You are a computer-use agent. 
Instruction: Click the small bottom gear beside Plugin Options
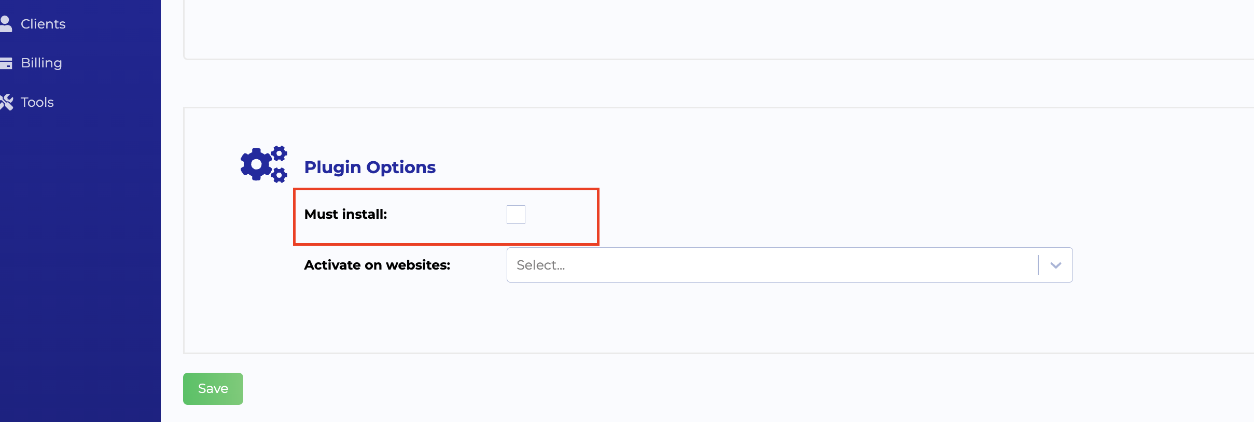click(x=280, y=175)
